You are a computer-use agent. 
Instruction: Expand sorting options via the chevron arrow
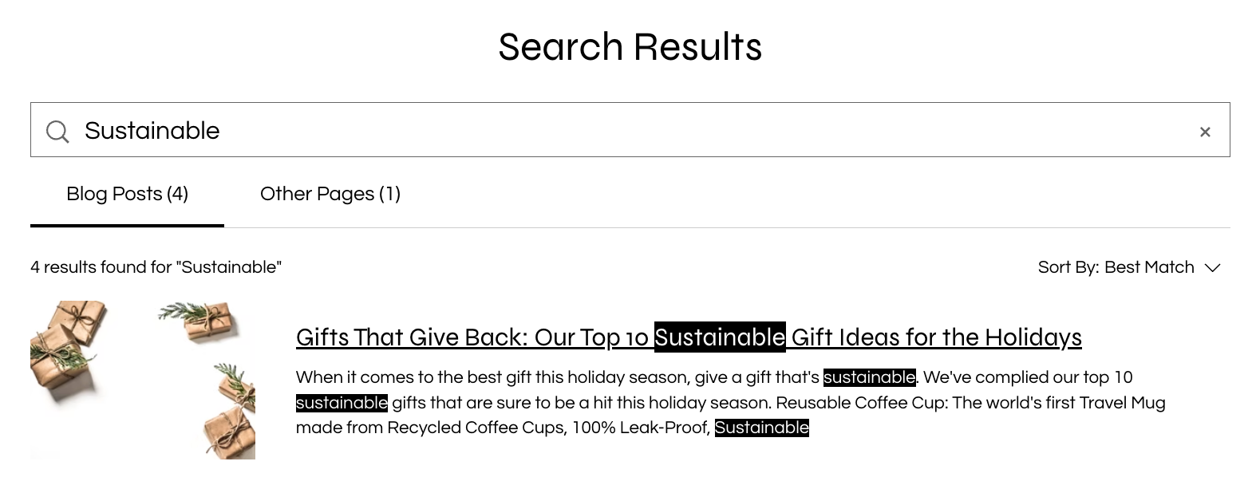[x=1213, y=268]
